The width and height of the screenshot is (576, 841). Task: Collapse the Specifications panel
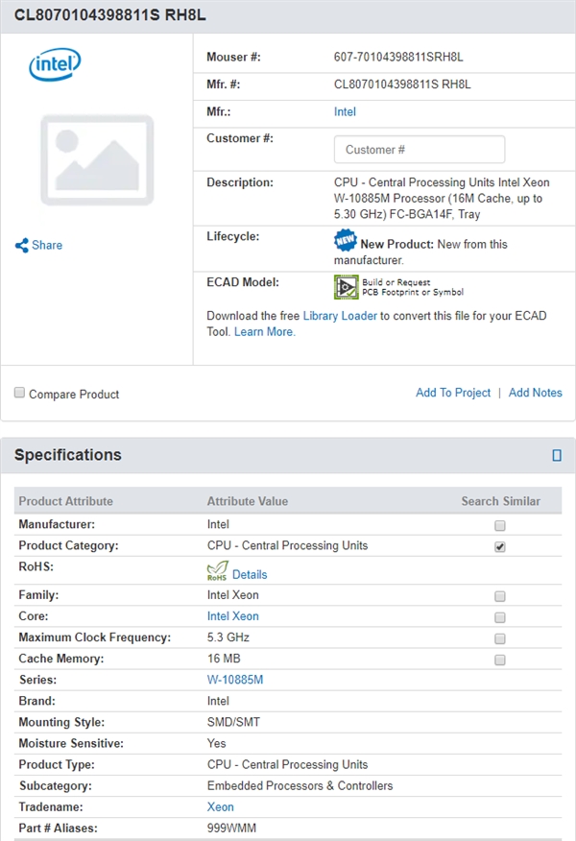[557, 455]
